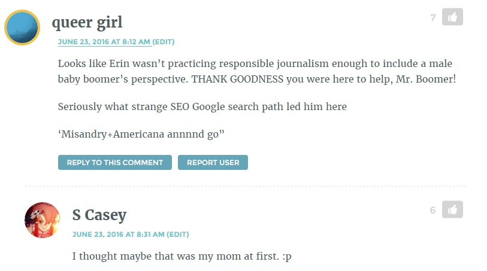Click the 'Misandry+Americana annnnd go' line
This screenshot has height=271, width=487.
pyautogui.click(x=141, y=134)
